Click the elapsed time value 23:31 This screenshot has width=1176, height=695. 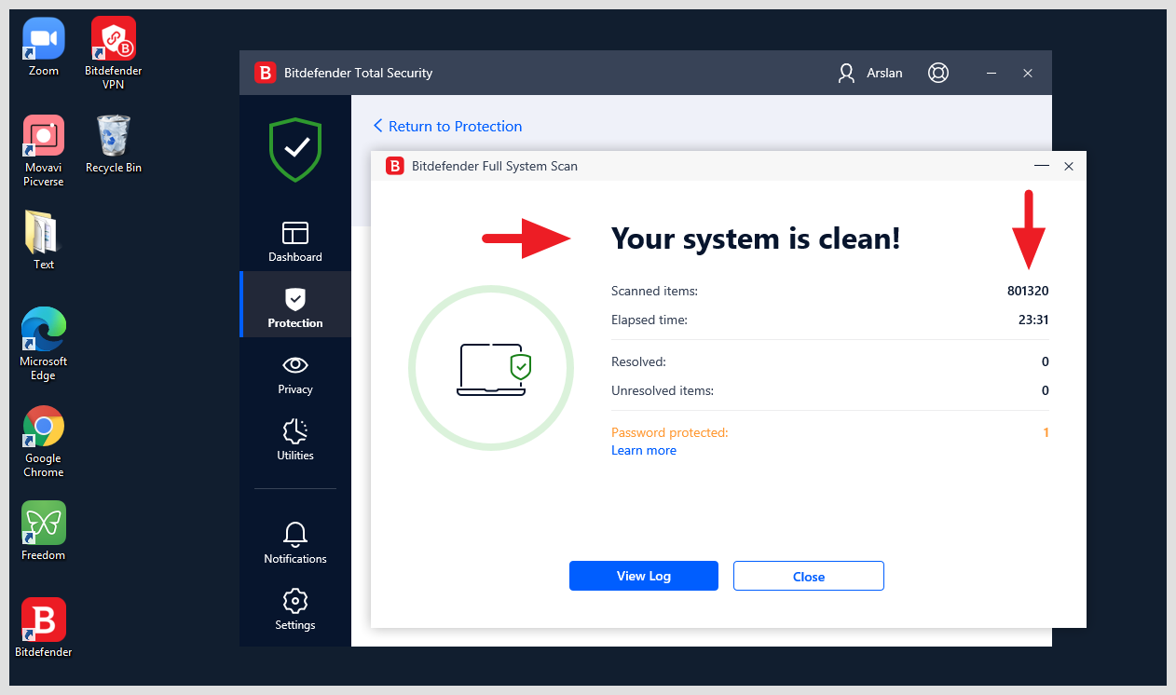[x=1033, y=320]
